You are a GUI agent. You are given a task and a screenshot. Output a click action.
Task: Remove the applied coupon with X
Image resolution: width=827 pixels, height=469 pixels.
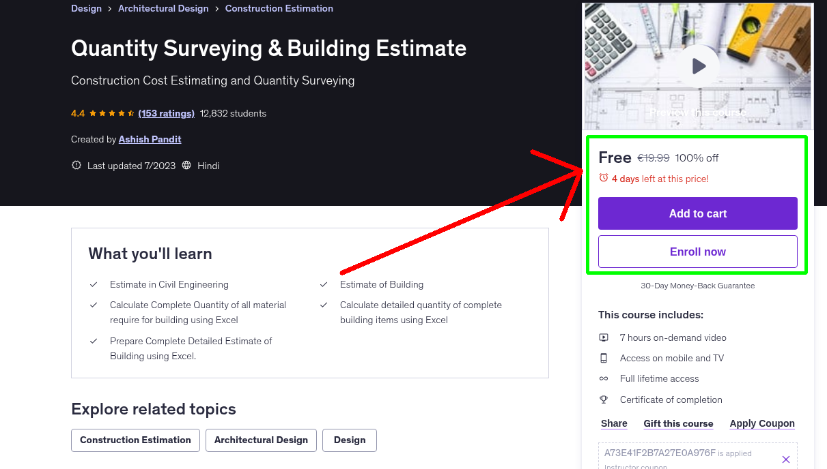785,459
